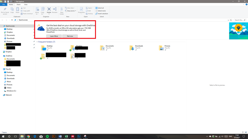248x139 pixels.
Task: Dismiss the OneDrive ad with Not now
Action: click(70, 36)
